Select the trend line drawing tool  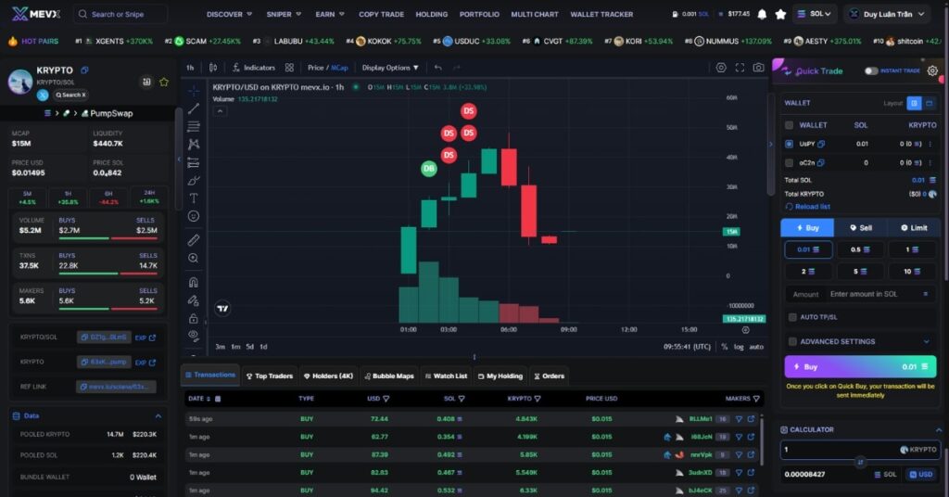coord(194,108)
